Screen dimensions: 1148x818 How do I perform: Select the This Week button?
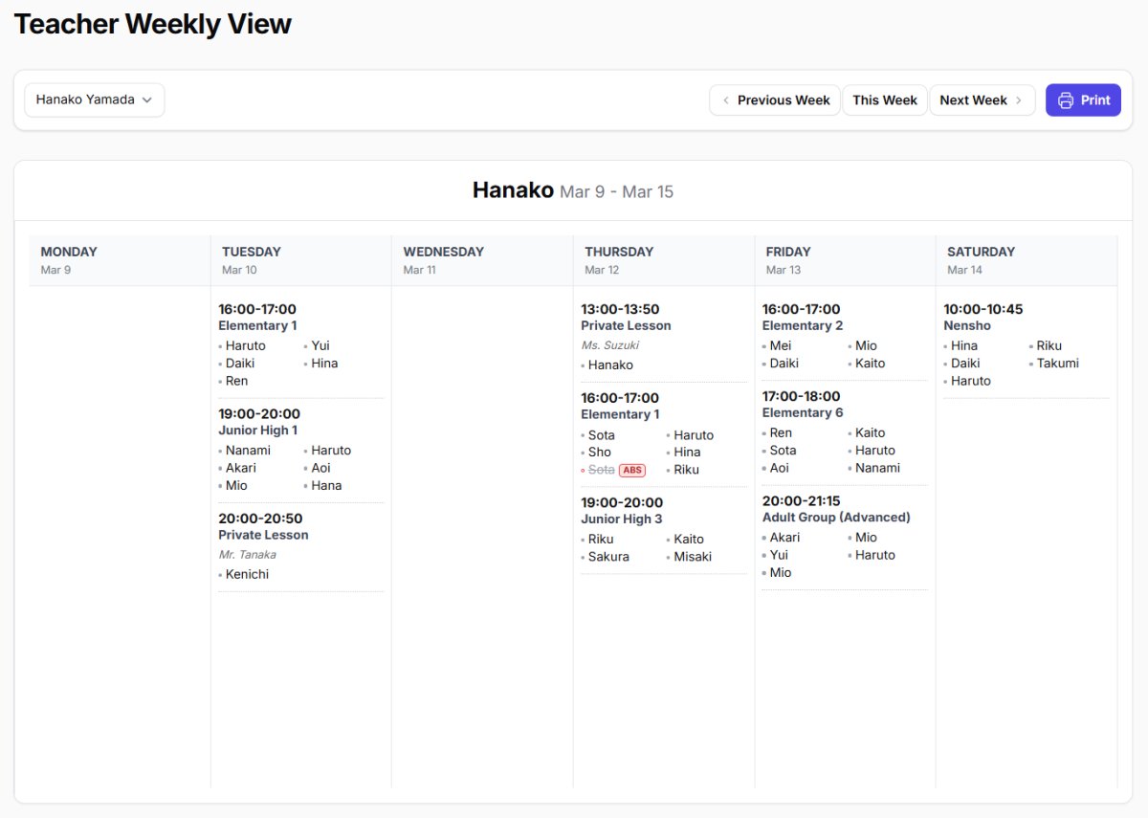[x=884, y=99]
